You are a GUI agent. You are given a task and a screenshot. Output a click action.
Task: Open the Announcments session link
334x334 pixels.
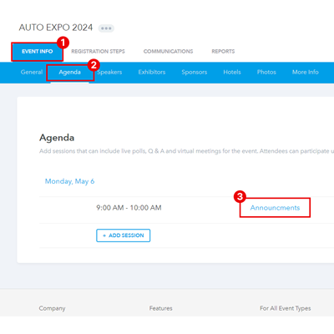275,208
